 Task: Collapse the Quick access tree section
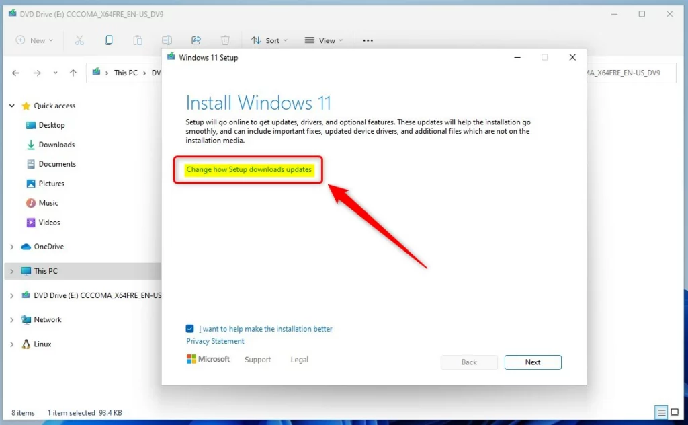(12, 106)
